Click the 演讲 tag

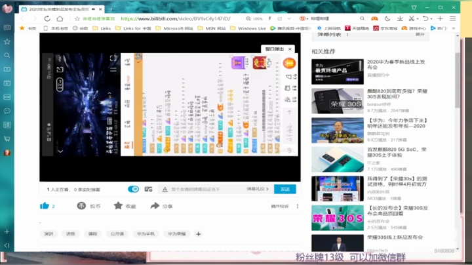[49, 234]
